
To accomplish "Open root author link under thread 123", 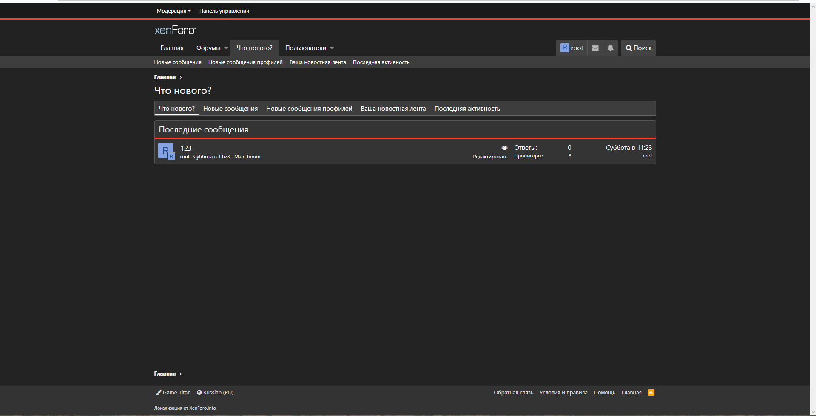I will pos(185,157).
